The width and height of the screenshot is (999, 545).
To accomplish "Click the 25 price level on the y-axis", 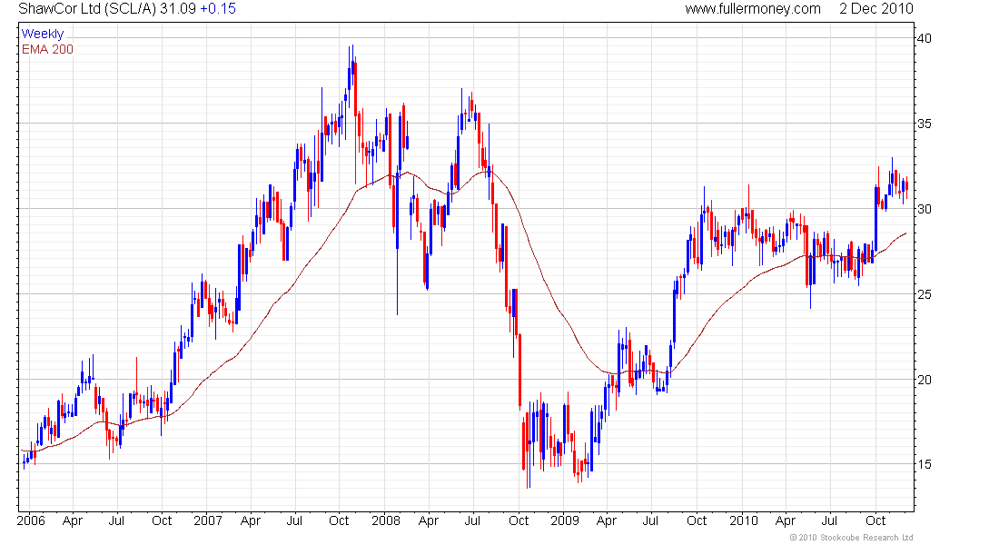I will point(925,294).
